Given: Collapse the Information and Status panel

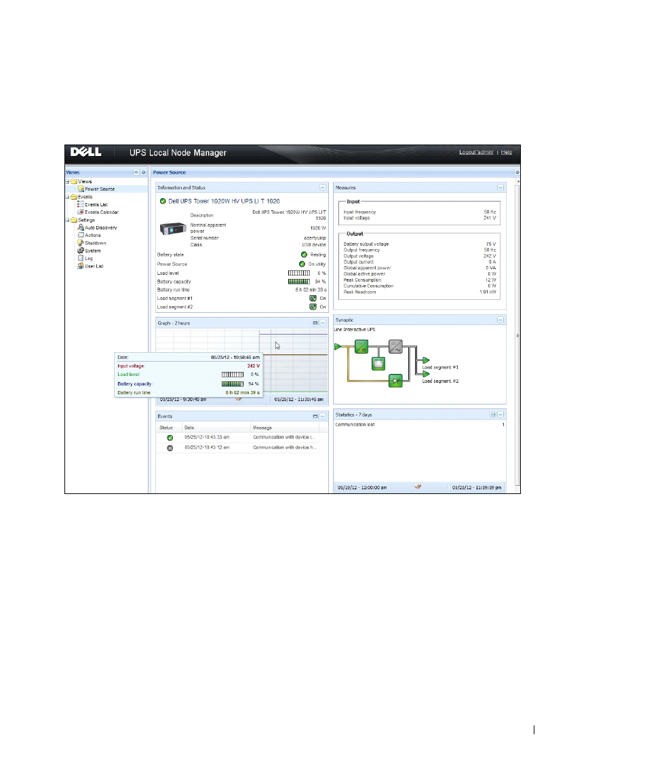Looking at the screenshot, I should click(x=323, y=188).
